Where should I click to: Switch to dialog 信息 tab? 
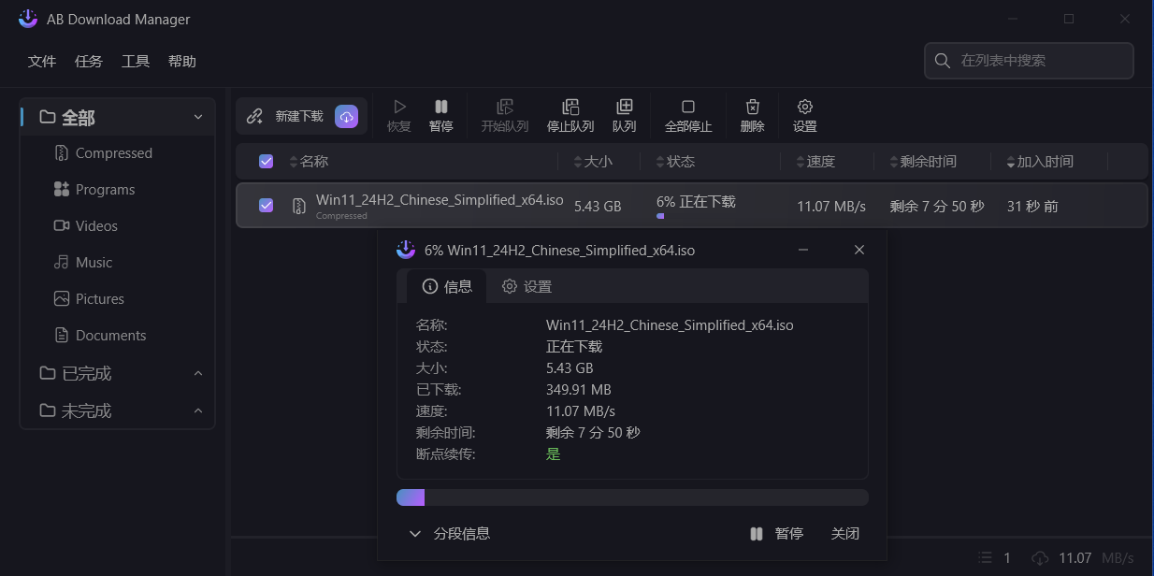pos(447,286)
